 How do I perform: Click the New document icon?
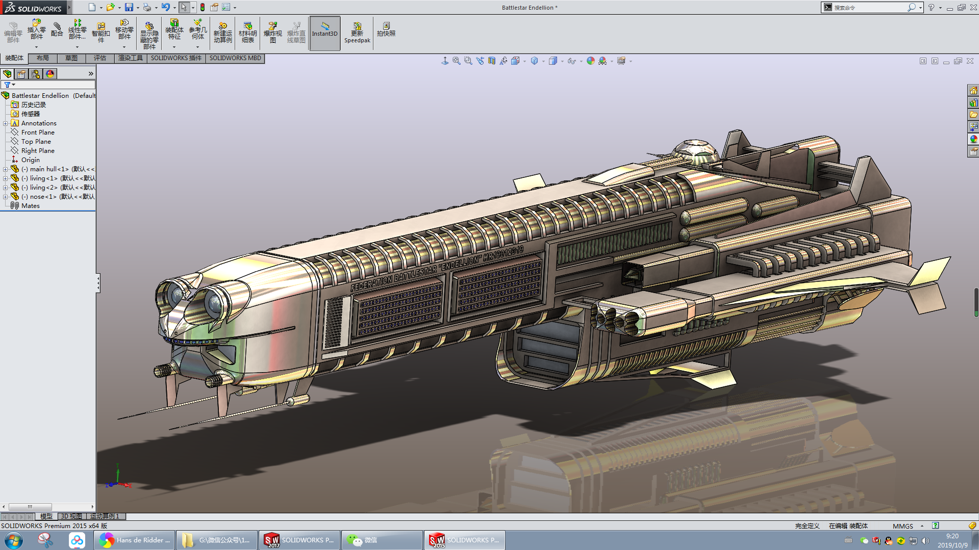[92, 7]
